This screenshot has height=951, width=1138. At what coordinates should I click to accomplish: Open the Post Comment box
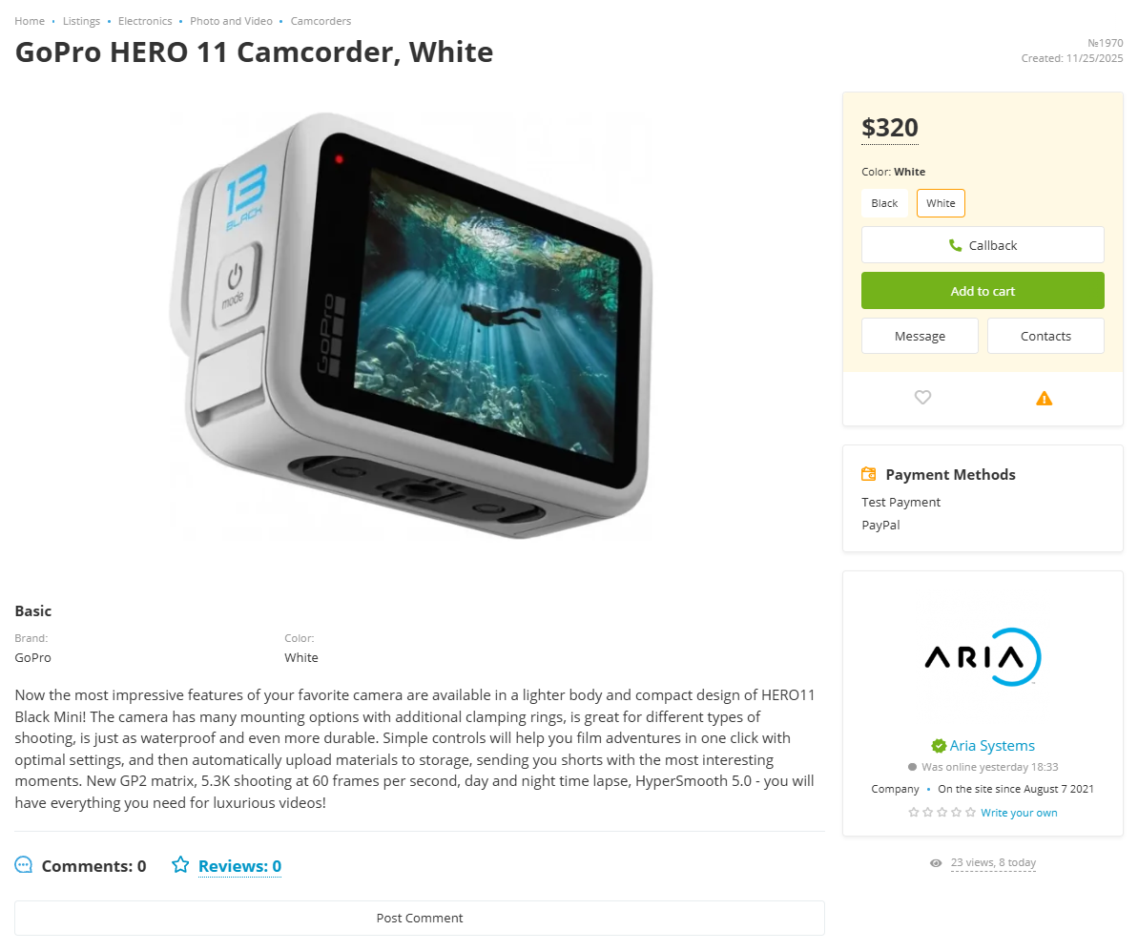[420, 918]
